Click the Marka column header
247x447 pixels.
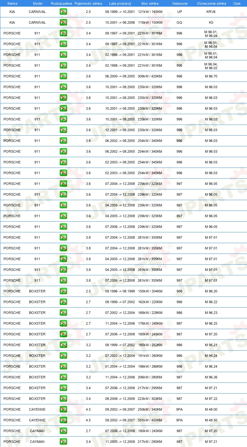(x=12, y=3)
